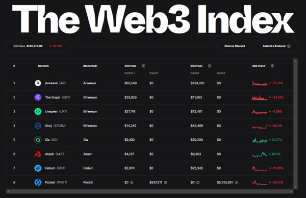
Task: Open the Sia (SC) network link
Action: [x=51, y=140]
